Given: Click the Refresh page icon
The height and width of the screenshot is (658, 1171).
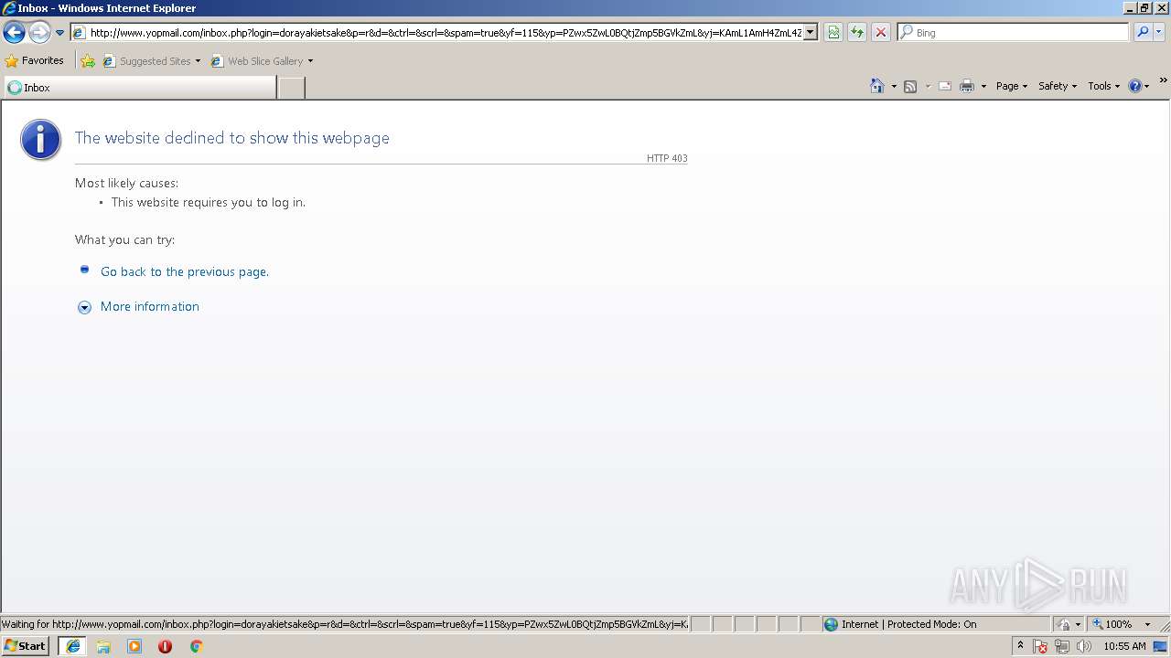Looking at the screenshot, I should point(857,33).
